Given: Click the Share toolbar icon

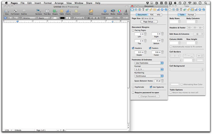Looking at the screenshot, I should point(91,12).
